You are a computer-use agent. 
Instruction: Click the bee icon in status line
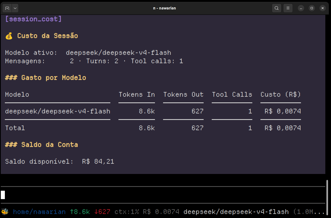(5, 212)
